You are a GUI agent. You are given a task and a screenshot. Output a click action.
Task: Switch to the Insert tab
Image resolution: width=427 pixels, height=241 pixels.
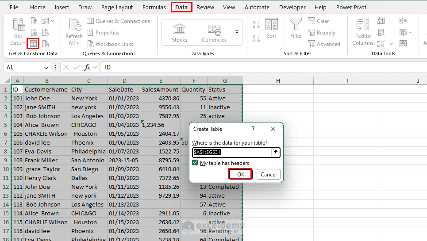[x=62, y=8]
